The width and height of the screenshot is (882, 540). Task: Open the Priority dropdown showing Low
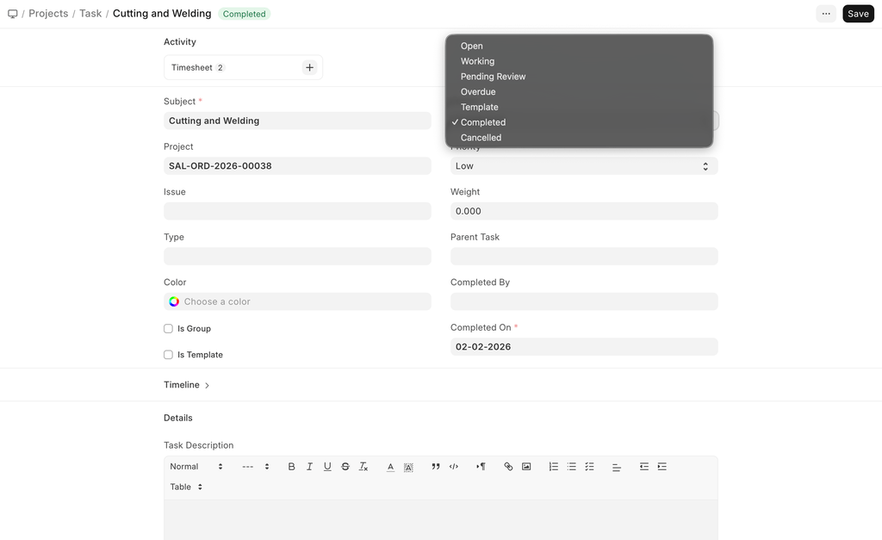point(583,166)
